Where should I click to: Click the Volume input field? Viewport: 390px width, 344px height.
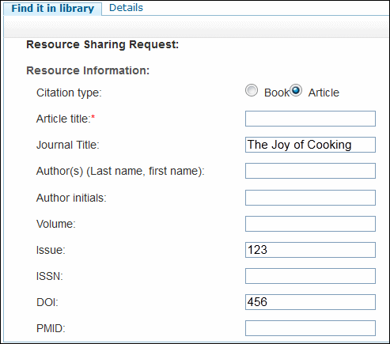[x=310, y=224]
